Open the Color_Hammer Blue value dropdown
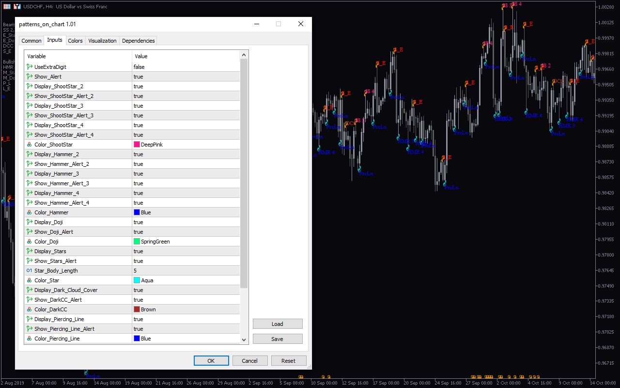The width and height of the screenshot is (620, 388). pos(186,212)
